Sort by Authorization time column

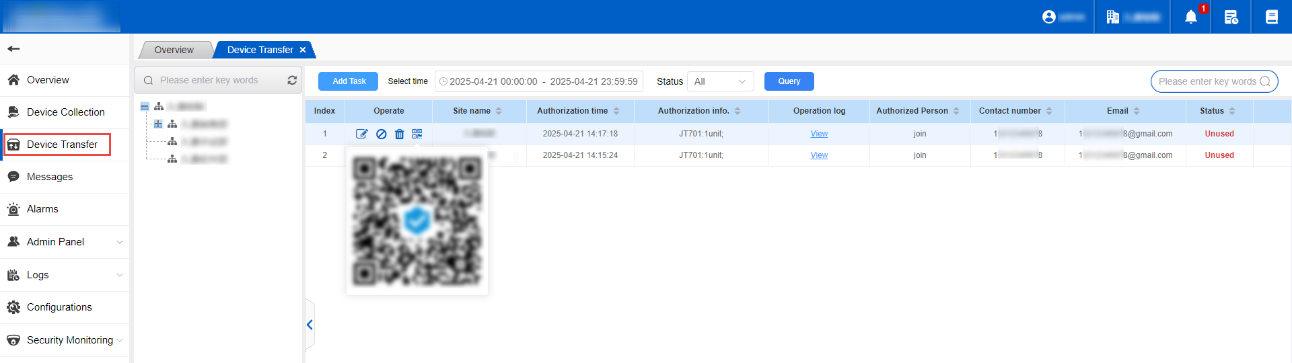point(616,111)
